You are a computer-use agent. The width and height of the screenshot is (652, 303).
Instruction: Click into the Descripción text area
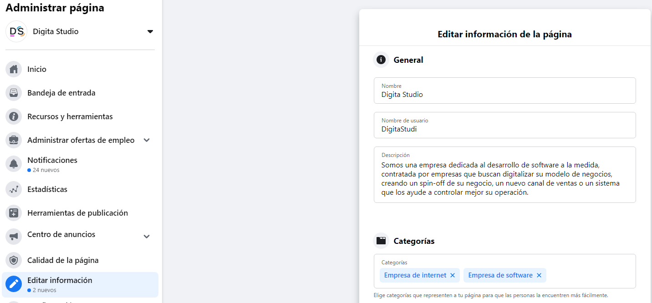point(505,175)
